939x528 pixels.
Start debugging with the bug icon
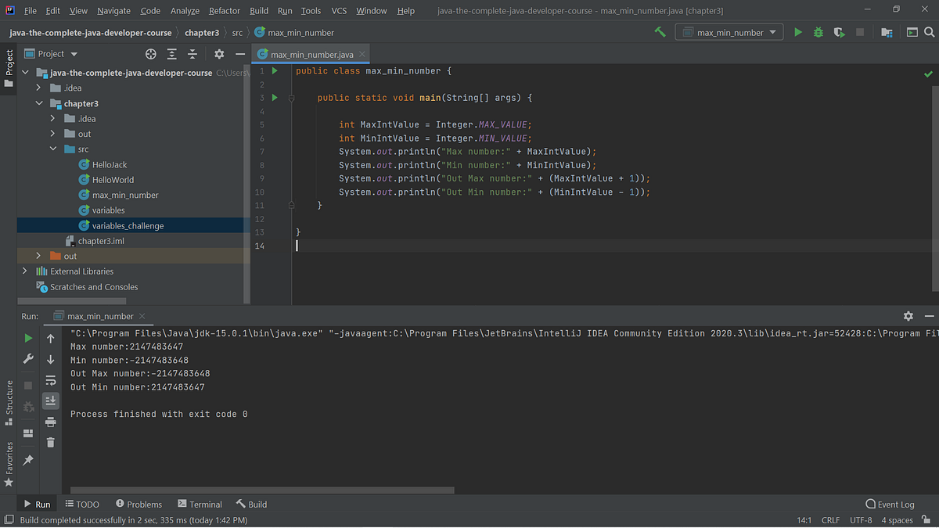pos(818,32)
